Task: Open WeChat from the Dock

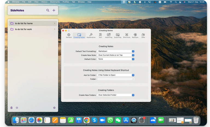Action: coord(118,120)
